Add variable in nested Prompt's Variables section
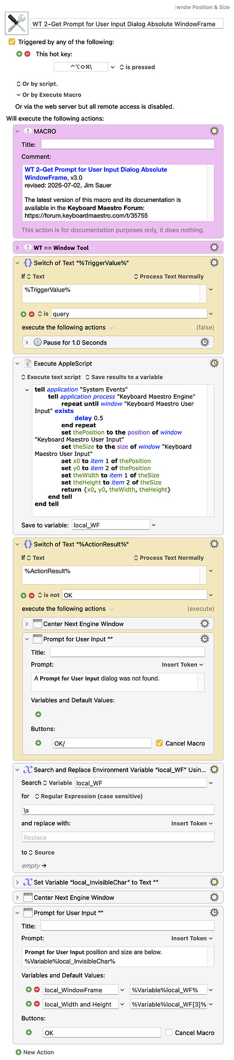Screen dimensions: 234x1060 pos(38,714)
